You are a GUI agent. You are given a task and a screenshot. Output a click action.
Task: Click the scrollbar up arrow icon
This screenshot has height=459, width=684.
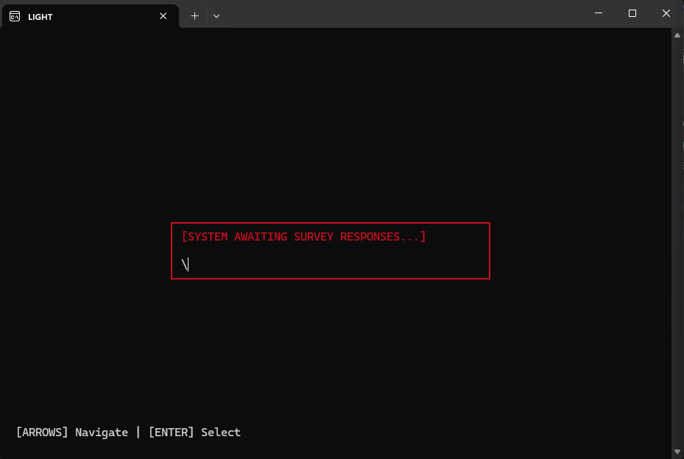676,35
